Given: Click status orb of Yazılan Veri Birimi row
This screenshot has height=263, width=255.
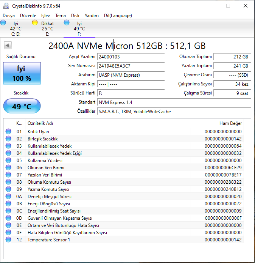Looking at the screenshot, I should [8, 175].
